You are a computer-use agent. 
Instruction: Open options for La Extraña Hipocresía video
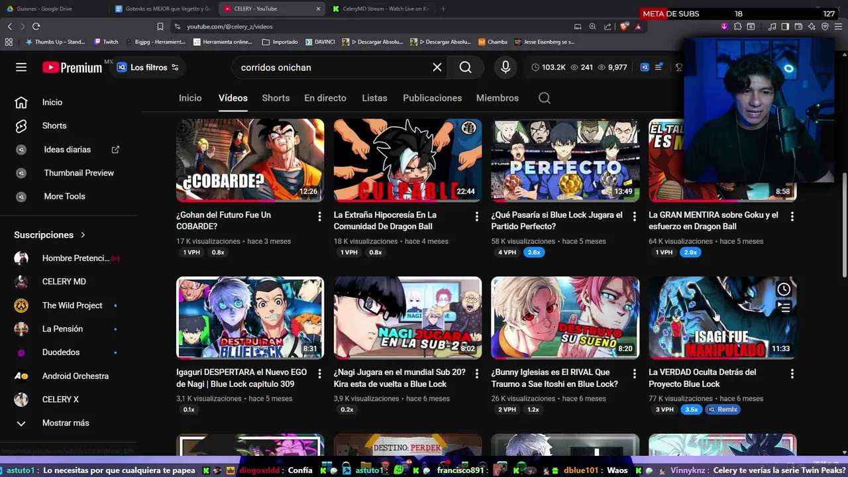476,217
